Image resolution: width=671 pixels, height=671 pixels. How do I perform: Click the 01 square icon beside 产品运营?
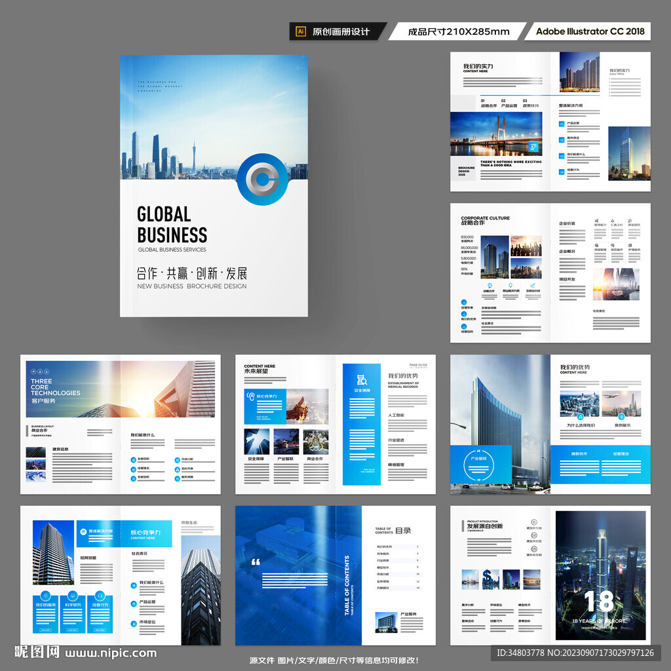[x=562, y=124]
